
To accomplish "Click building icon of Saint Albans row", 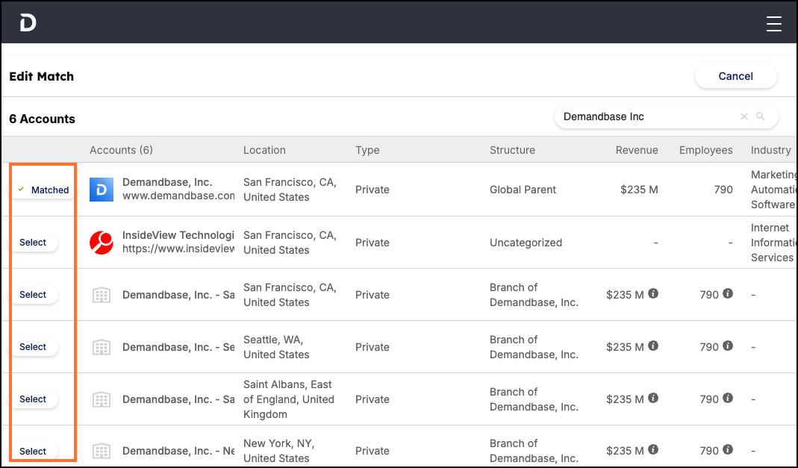I will [102, 399].
